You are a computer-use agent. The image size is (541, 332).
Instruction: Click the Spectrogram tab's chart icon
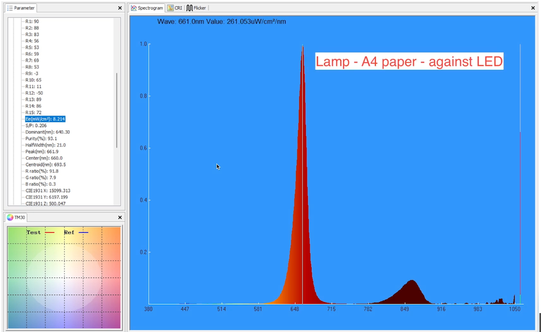pos(134,8)
